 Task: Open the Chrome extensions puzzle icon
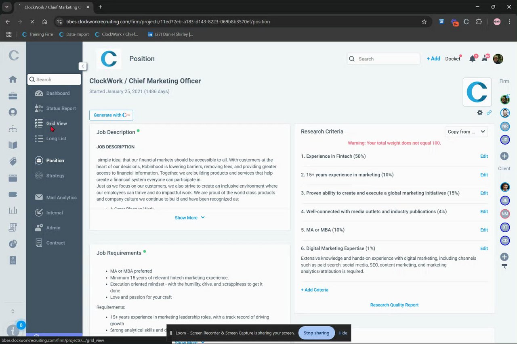pyautogui.click(x=479, y=22)
